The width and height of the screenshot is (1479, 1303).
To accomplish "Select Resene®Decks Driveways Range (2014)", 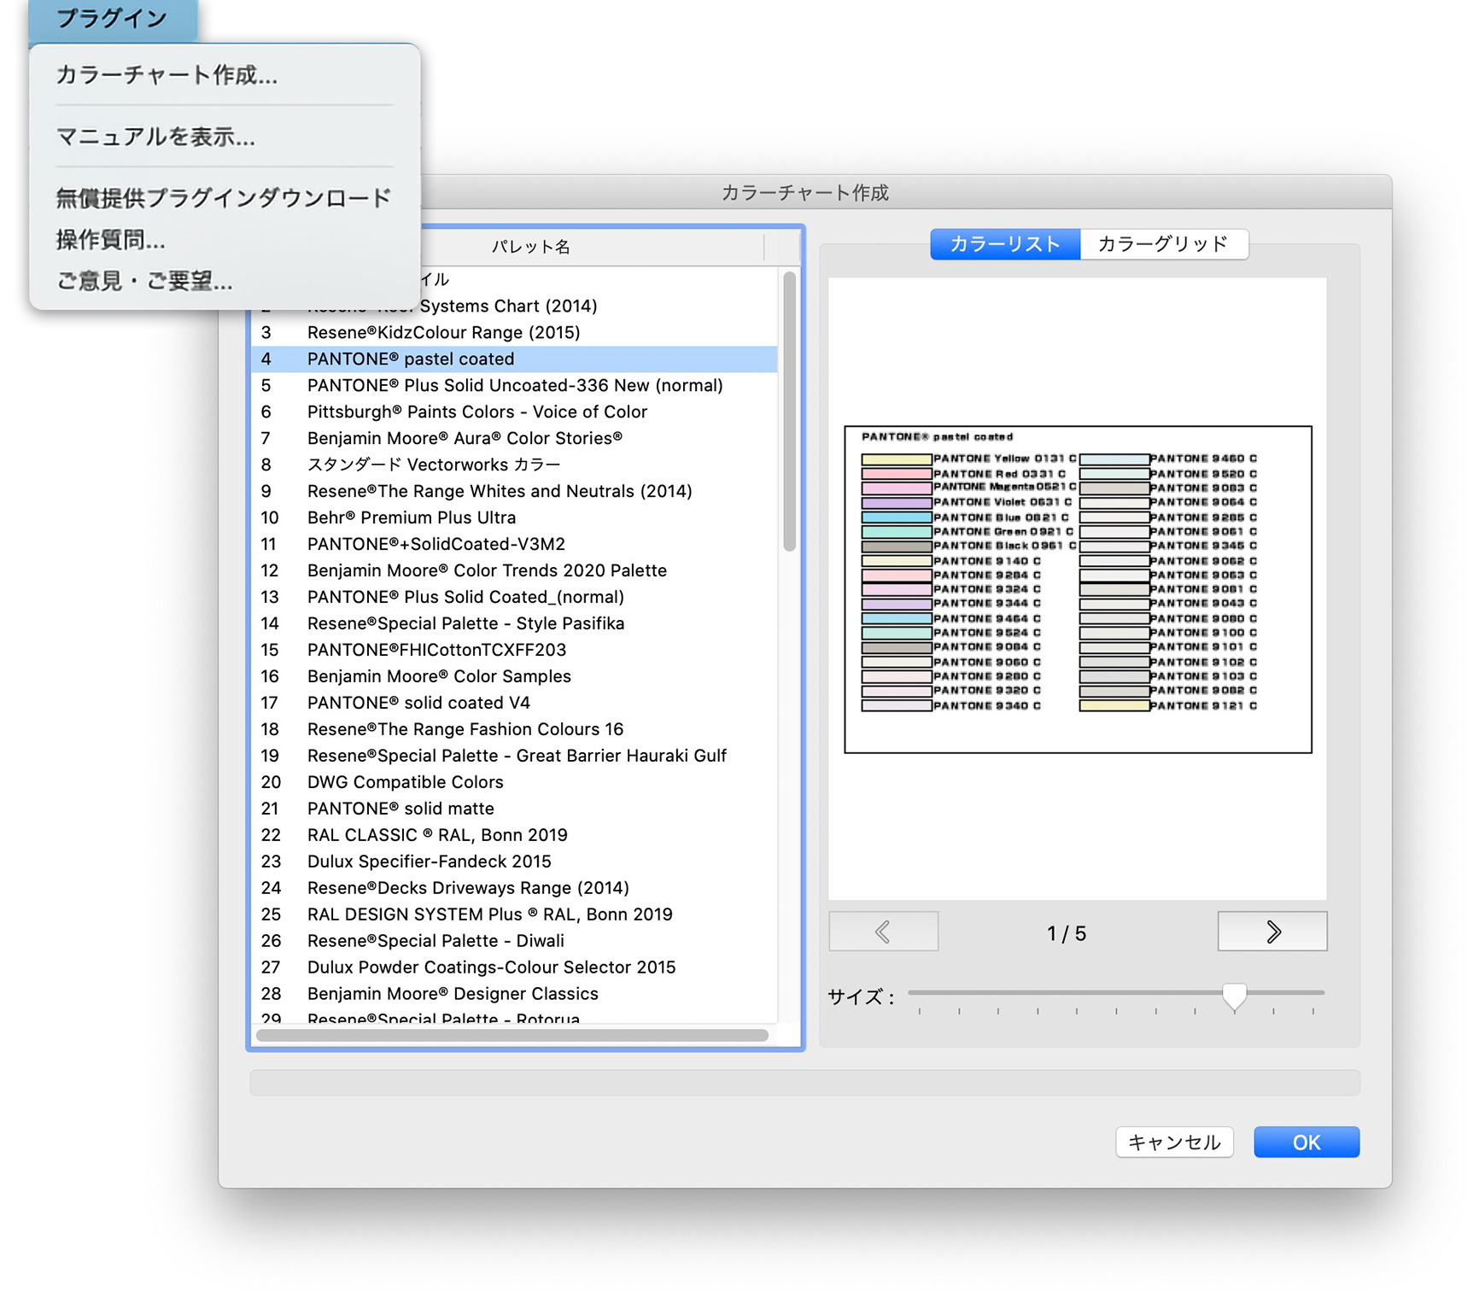I will click(514, 889).
